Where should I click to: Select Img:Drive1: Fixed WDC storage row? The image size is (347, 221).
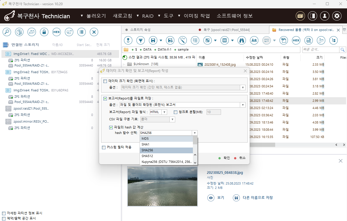pyautogui.click(x=60, y=54)
